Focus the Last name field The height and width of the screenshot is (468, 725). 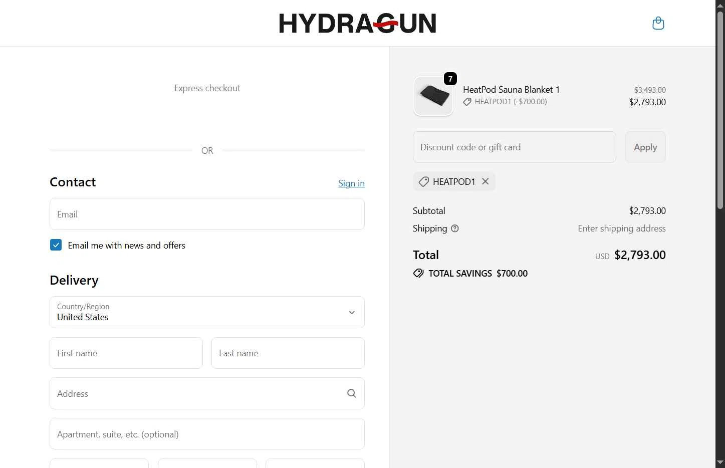[288, 353]
